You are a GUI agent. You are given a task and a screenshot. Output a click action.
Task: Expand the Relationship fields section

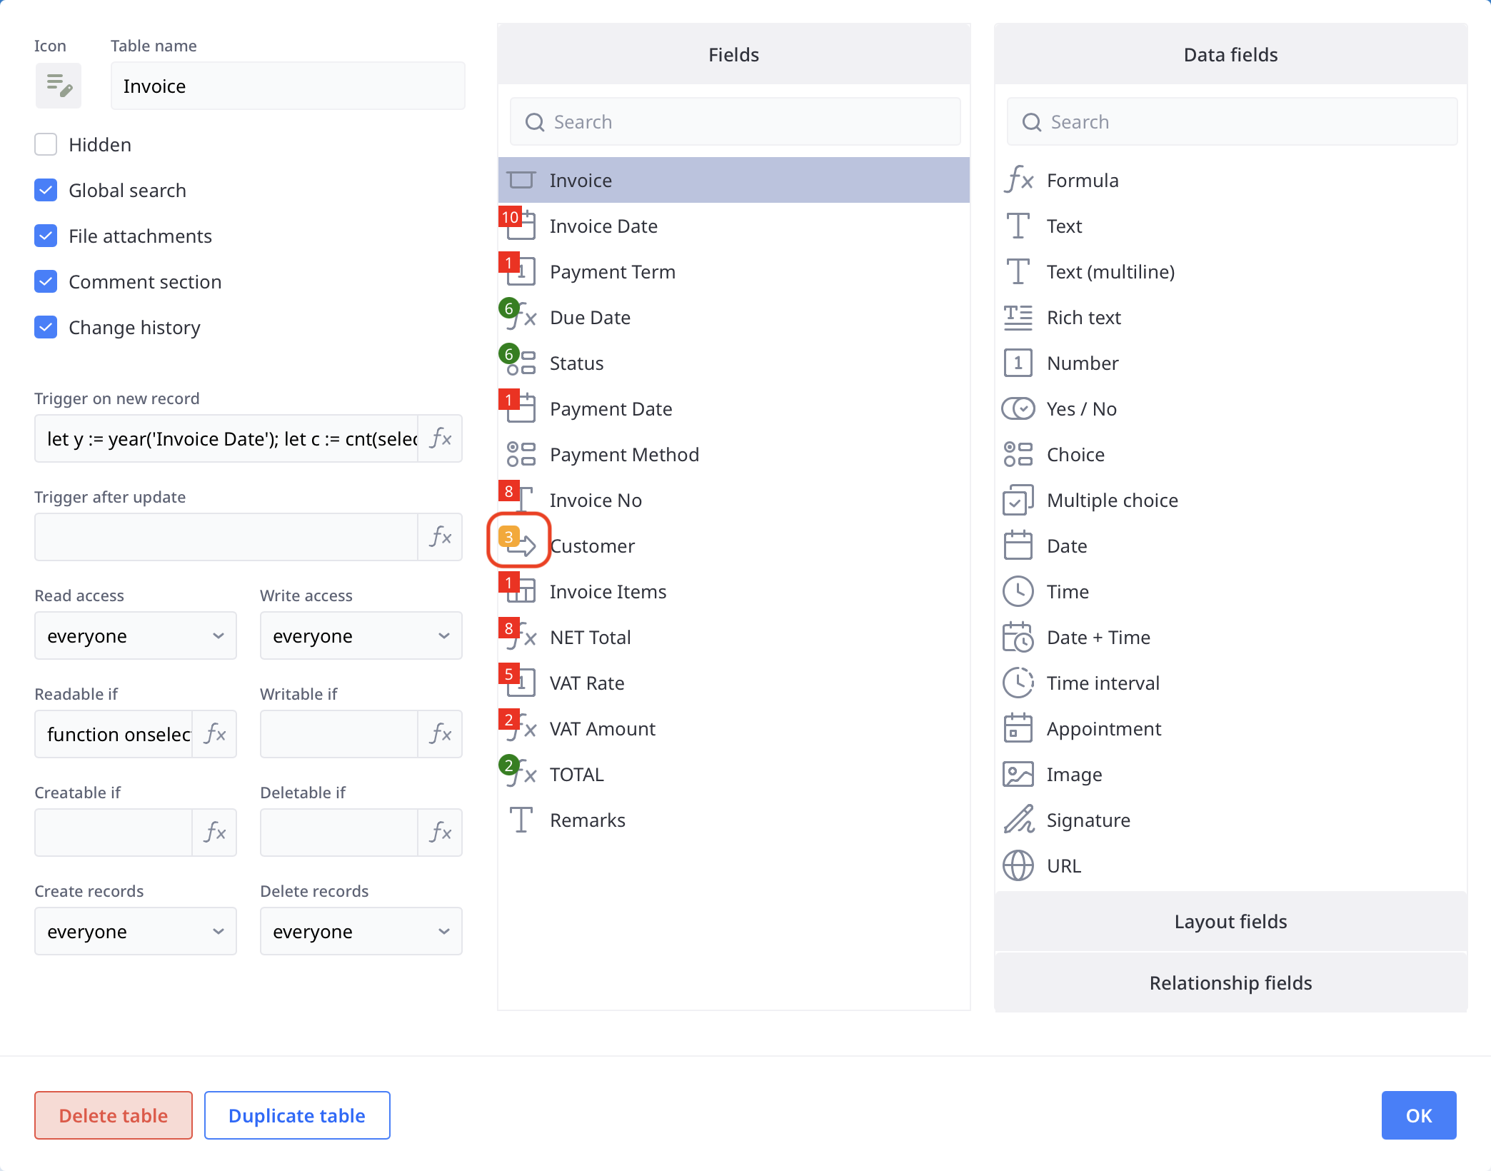coord(1230,983)
